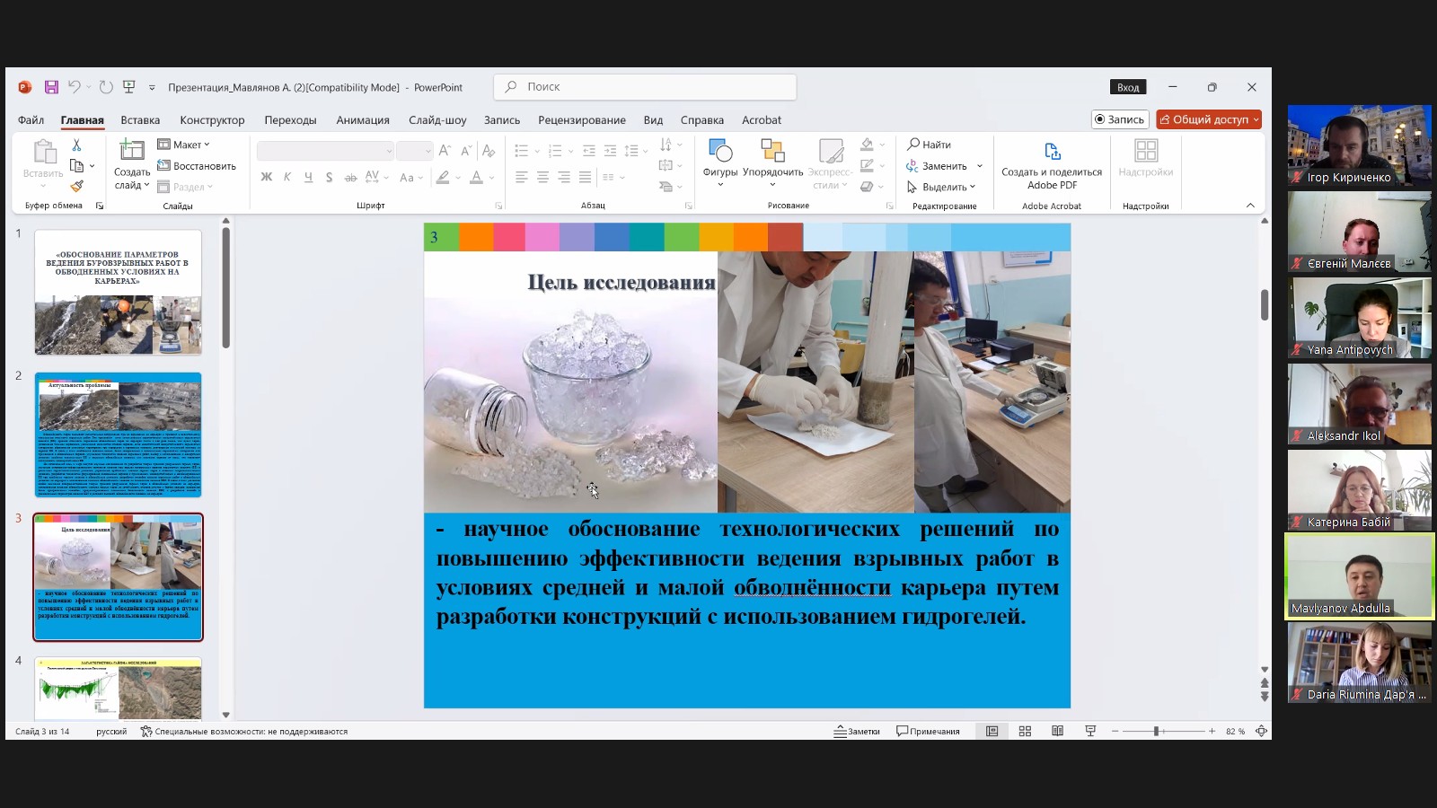1437x808 pixels.
Task: Enable Normal view in status bar
Action: coord(992,732)
